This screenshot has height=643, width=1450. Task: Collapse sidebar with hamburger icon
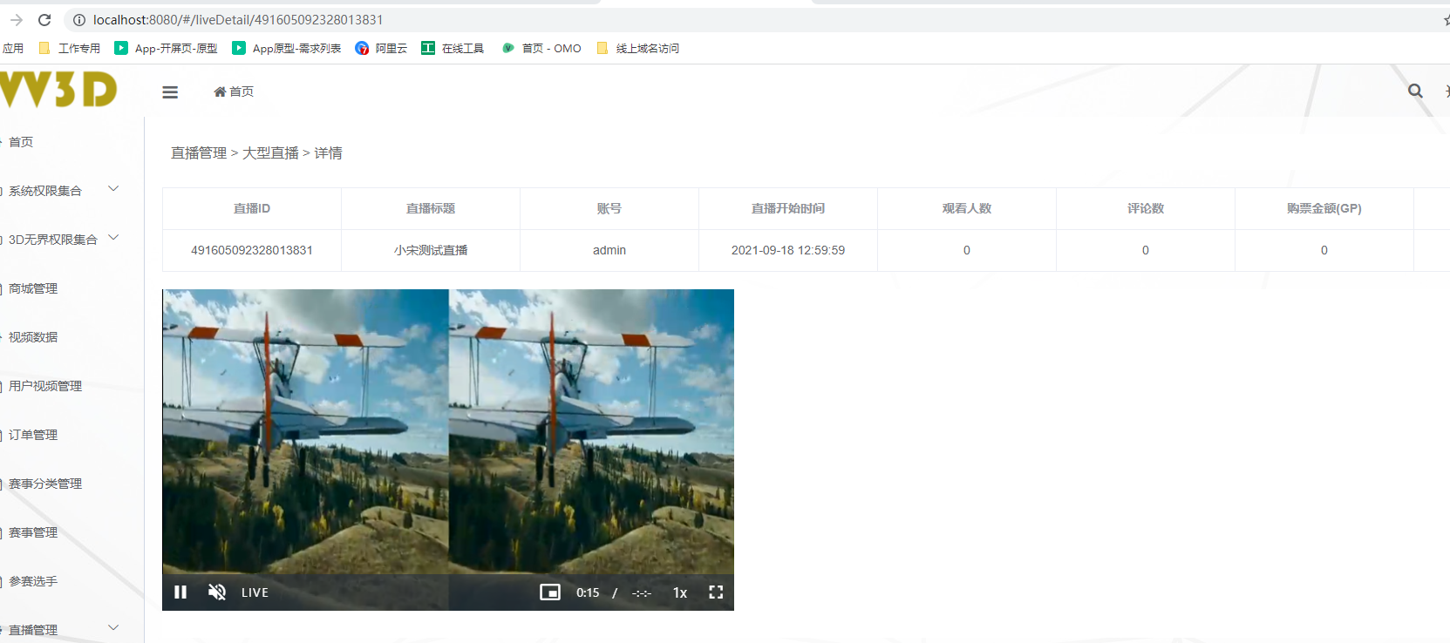coord(170,91)
